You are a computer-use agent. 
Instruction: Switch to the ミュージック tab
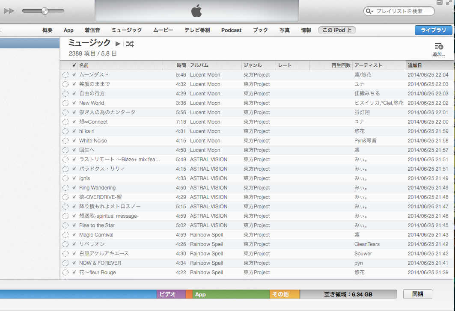pos(127,30)
